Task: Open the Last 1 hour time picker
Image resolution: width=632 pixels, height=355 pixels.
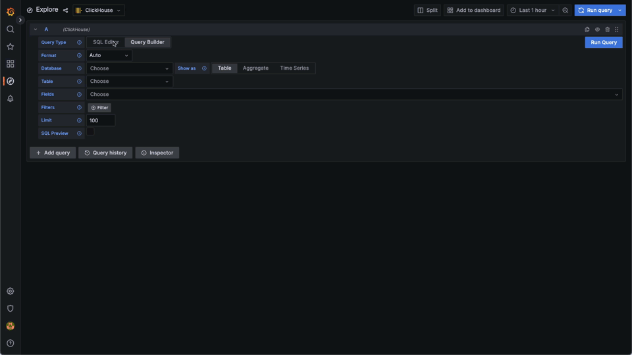Action: [533, 11]
